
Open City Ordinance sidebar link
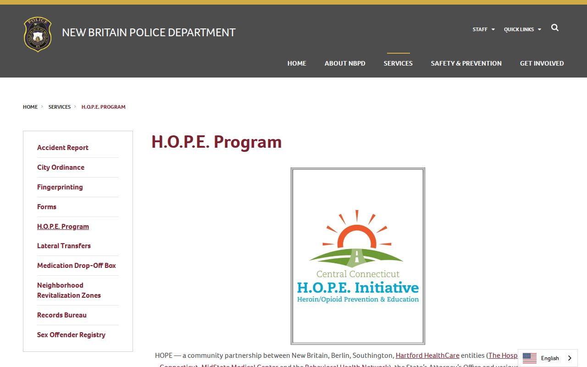(x=61, y=167)
